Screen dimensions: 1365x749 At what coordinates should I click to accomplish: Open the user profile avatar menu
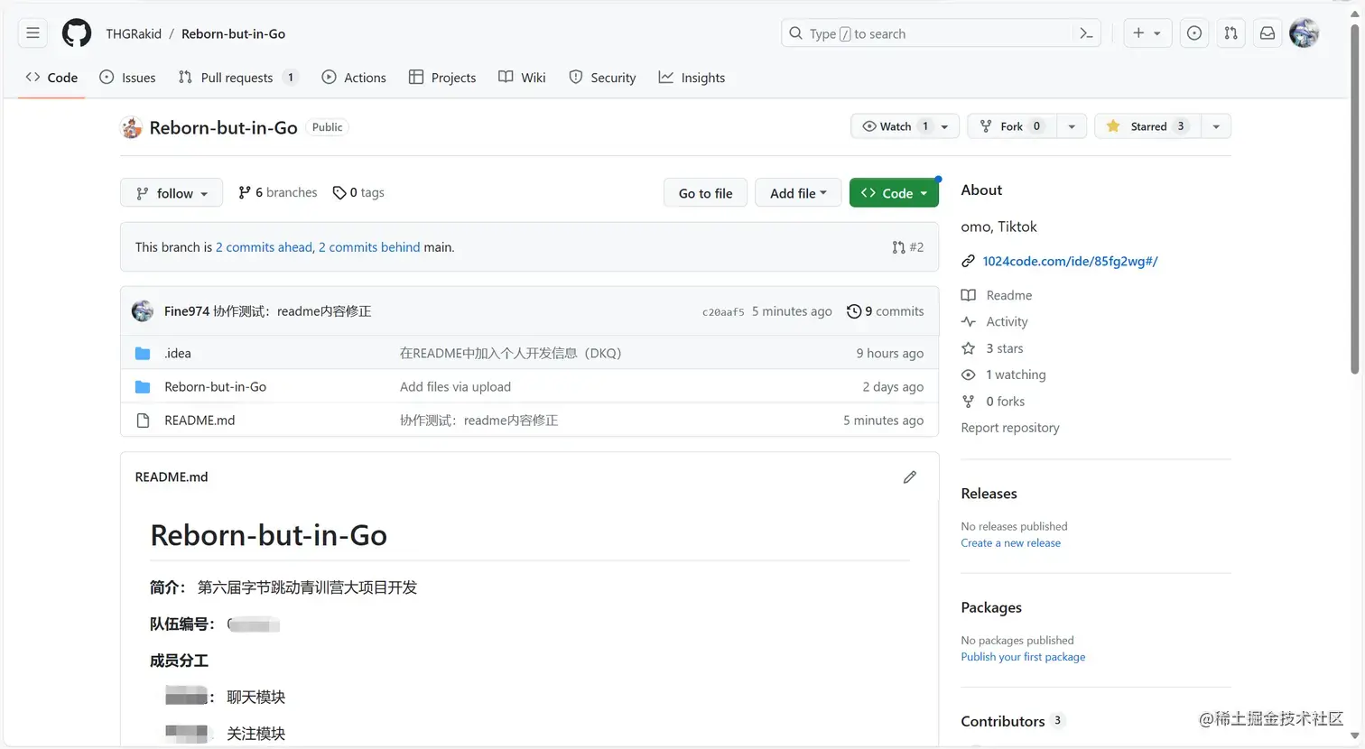(x=1305, y=33)
